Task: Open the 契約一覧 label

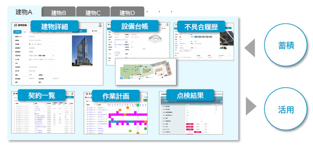Action: [x=41, y=95]
